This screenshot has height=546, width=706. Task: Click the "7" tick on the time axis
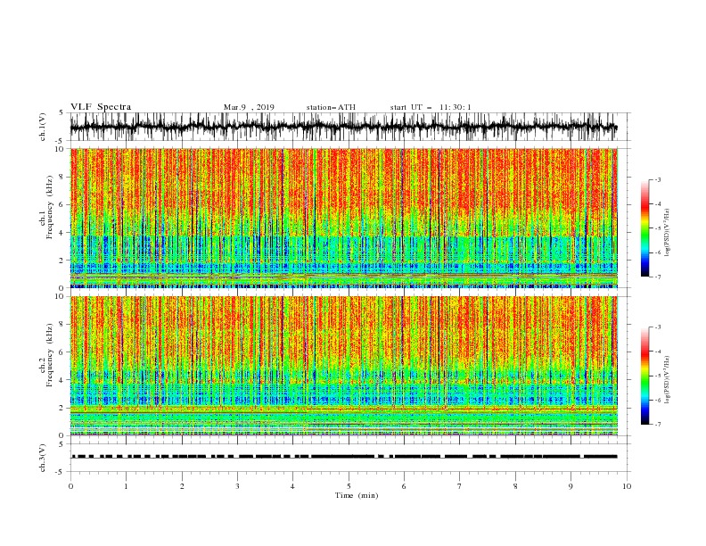coord(460,486)
